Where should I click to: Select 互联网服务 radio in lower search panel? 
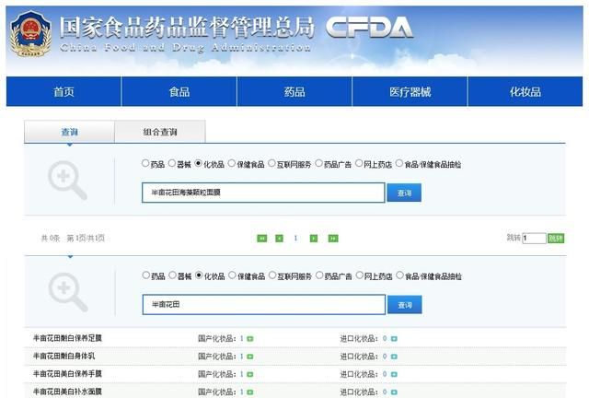click(x=272, y=275)
